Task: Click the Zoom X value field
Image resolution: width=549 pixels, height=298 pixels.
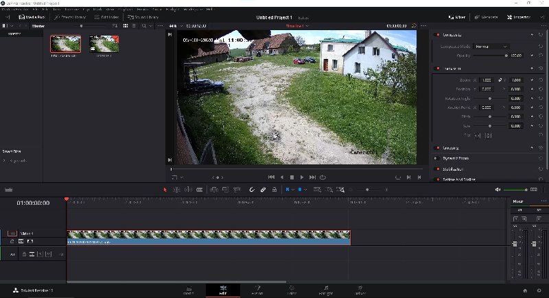Action: click(487, 80)
